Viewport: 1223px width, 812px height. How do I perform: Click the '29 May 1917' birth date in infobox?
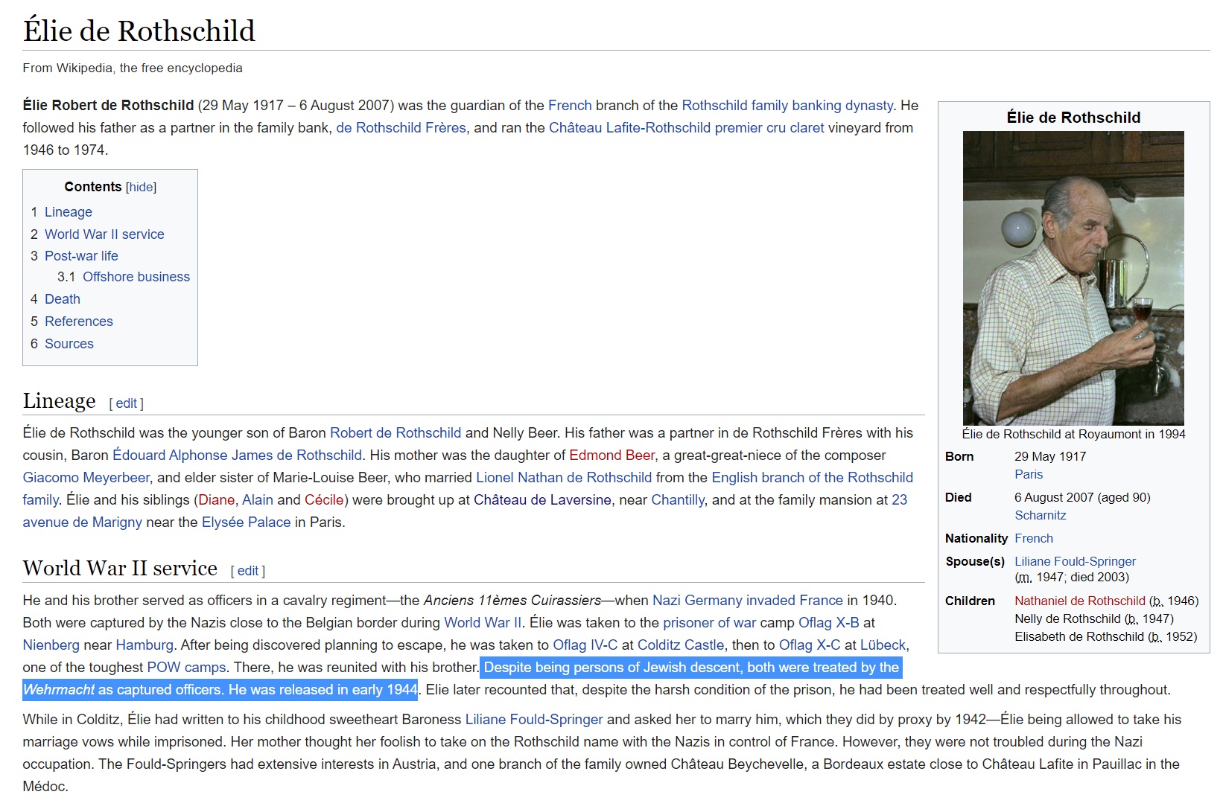click(x=1050, y=457)
